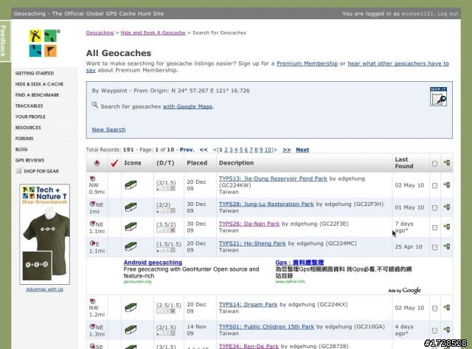Check the box for Jung-Lu Restoration Park
Image resolution: width=472 pixels, height=349 pixels.
pos(434,208)
